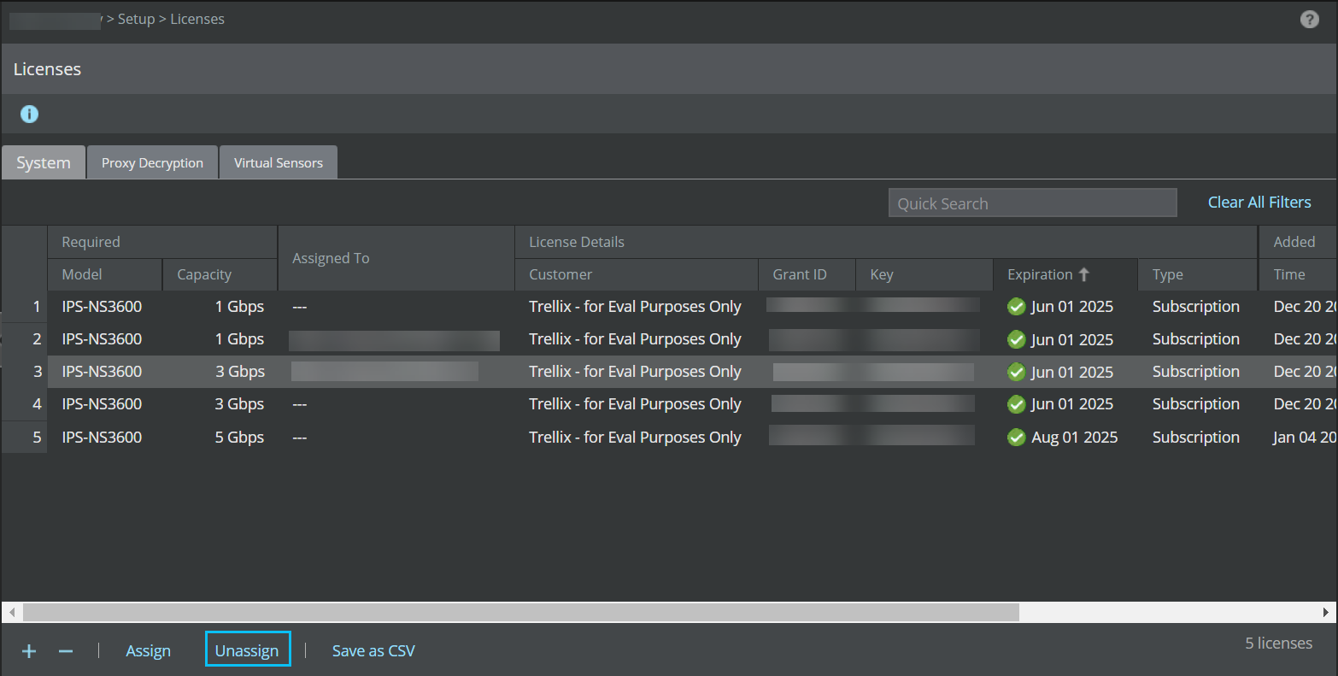Sort by the Customer column header
This screenshot has height=676, width=1338.
tap(637, 274)
